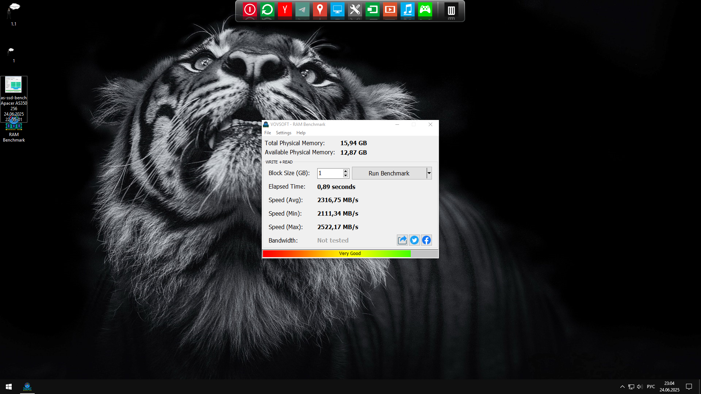Share the result on Twitter
The height and width of the screenshot is (394, 701).
pyautogui.click(x=414, y=240)
